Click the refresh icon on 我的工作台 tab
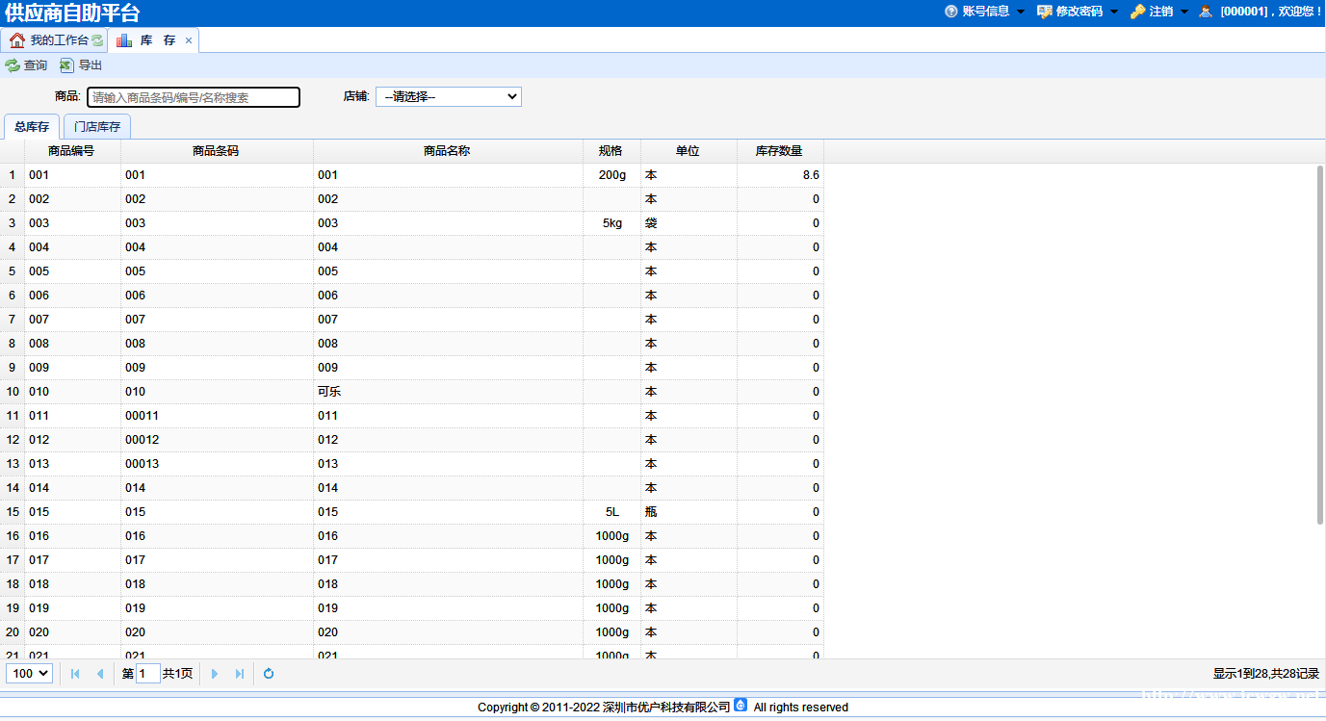1326x721 pixels. pyautogui.click(x=97, y=40)
